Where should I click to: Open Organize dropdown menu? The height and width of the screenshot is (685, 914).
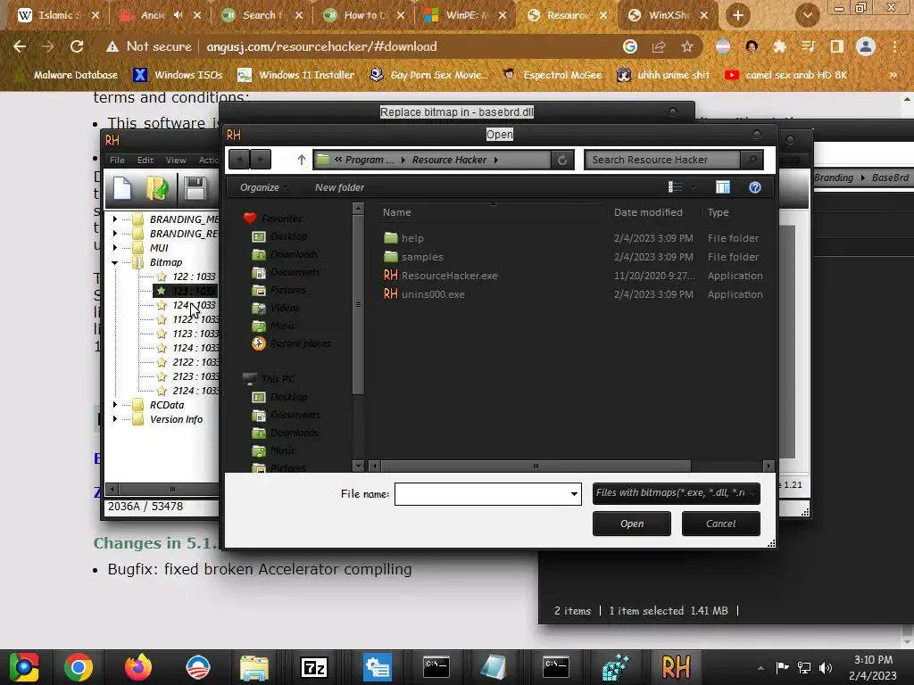[x=263, y=187]
